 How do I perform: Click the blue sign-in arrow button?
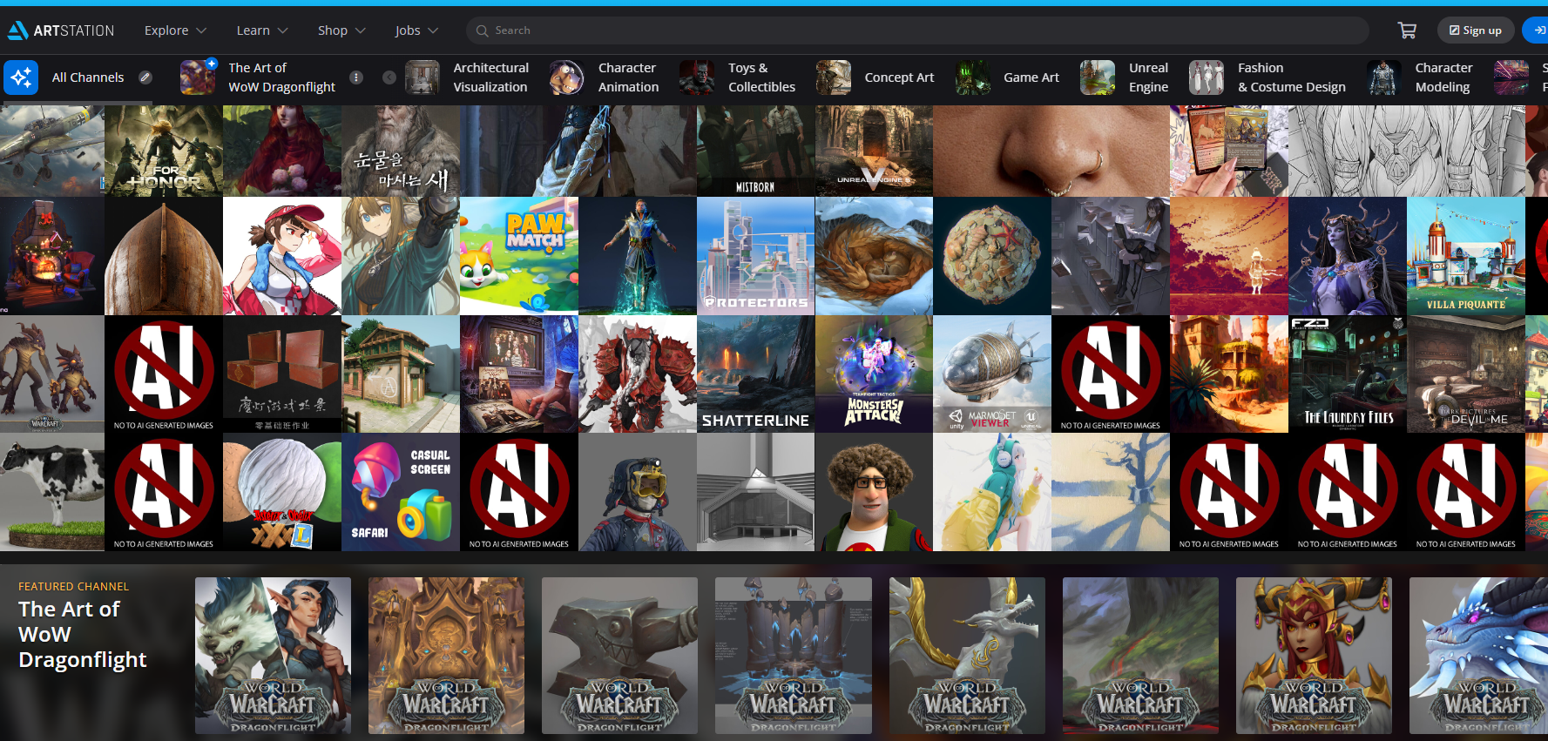(x=1537, y=30)
